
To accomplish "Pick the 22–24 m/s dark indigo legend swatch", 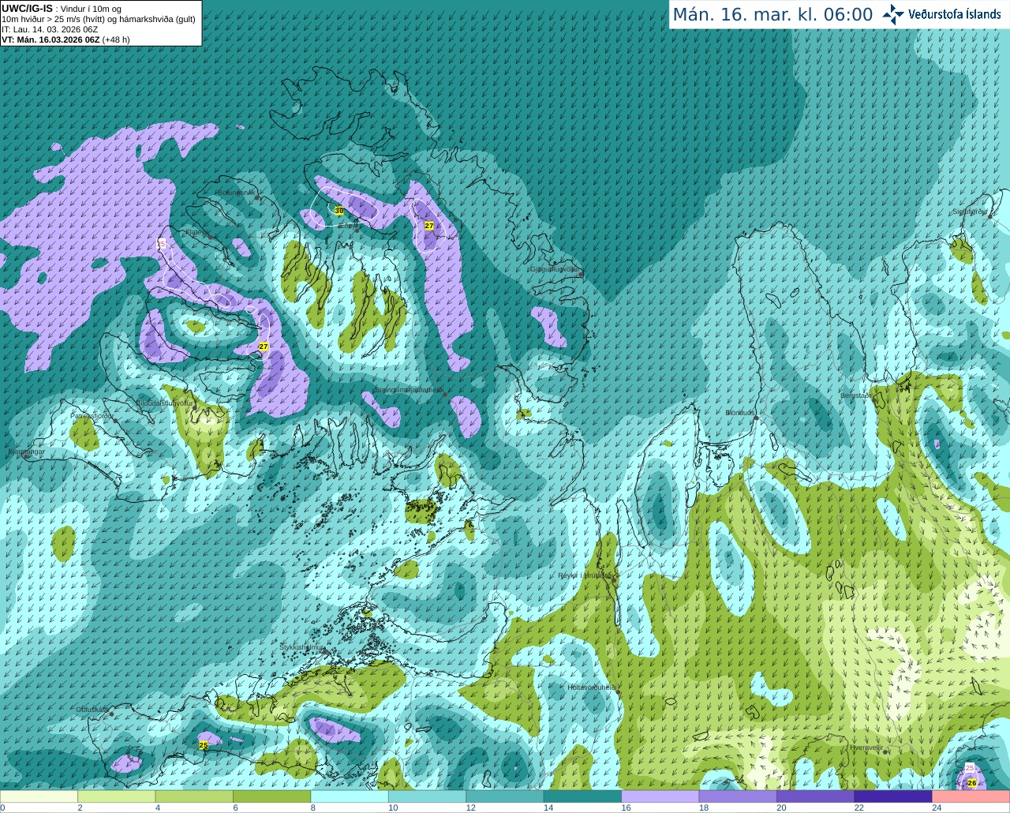I will 893,796.
